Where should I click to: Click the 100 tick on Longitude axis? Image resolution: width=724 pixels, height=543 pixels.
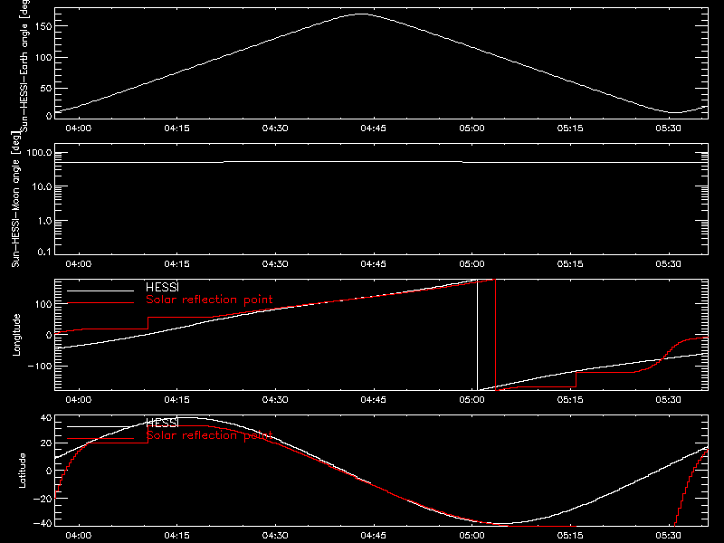coord(43,304)
